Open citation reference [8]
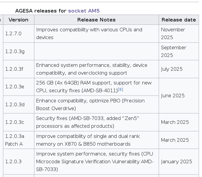 [120, 89]
